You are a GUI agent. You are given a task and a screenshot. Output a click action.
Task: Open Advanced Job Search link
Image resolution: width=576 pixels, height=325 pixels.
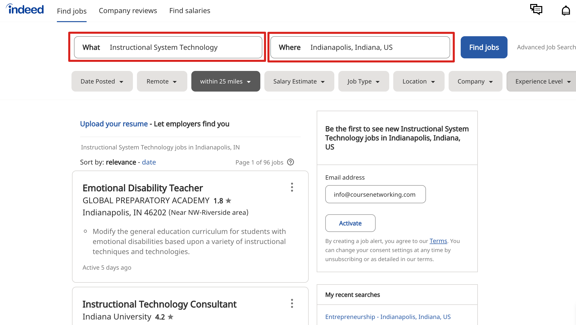pyautogui.click(x=546, y=47)
